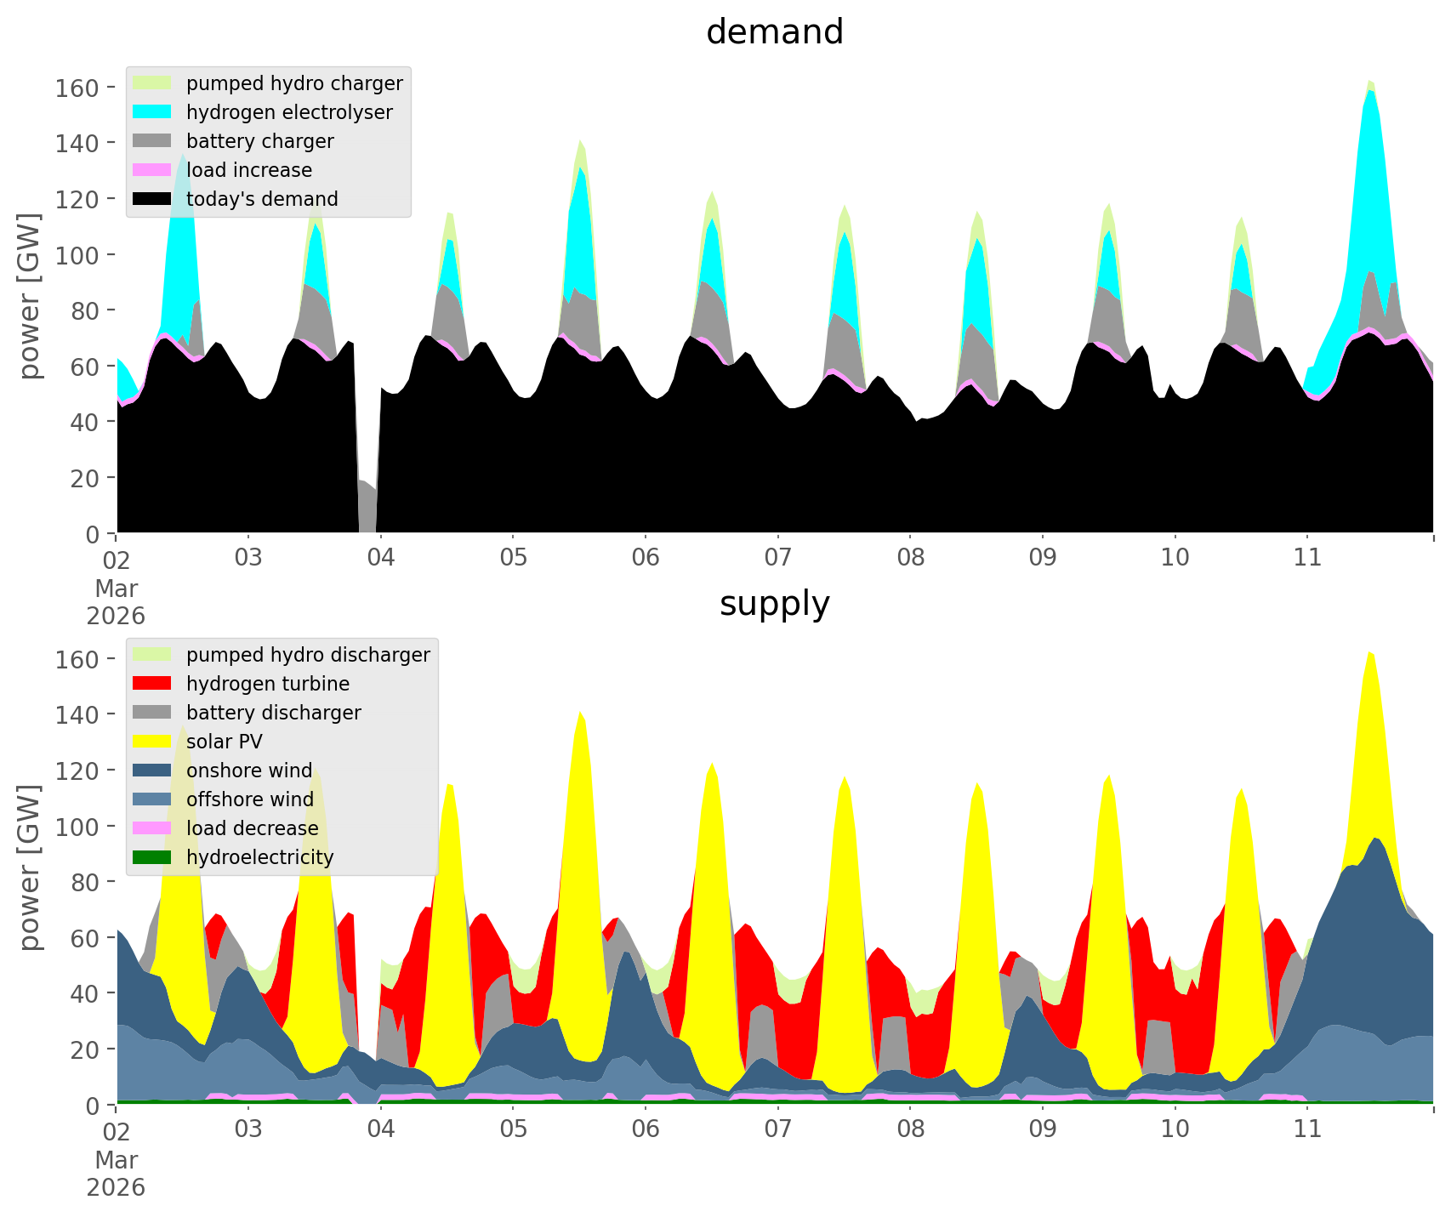Click the pink load increase legend swatch

[x=152, y=170]
